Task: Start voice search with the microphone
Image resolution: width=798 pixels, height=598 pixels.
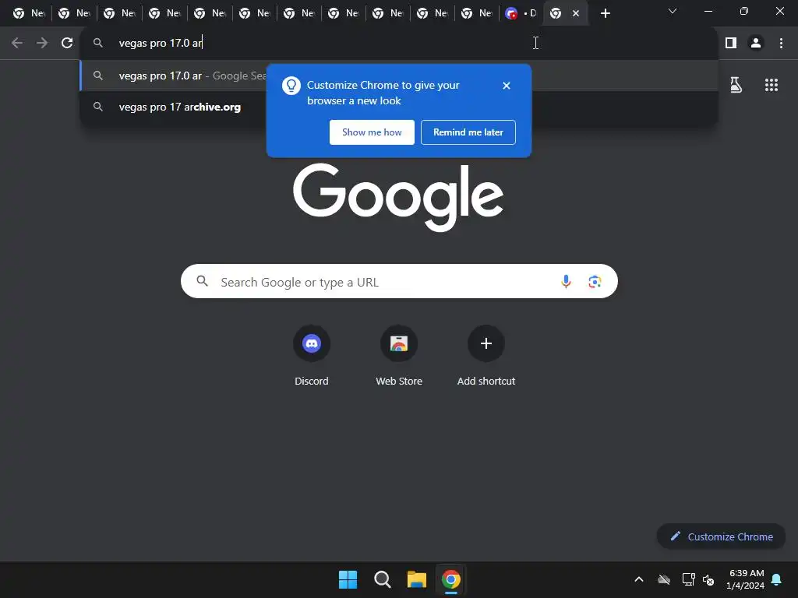Action: tap(566, 281)
